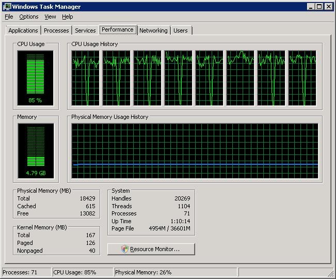Click Paged value 126

click(91, 243)
